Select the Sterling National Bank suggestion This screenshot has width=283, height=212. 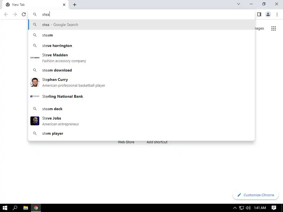(x=141, y=96)
